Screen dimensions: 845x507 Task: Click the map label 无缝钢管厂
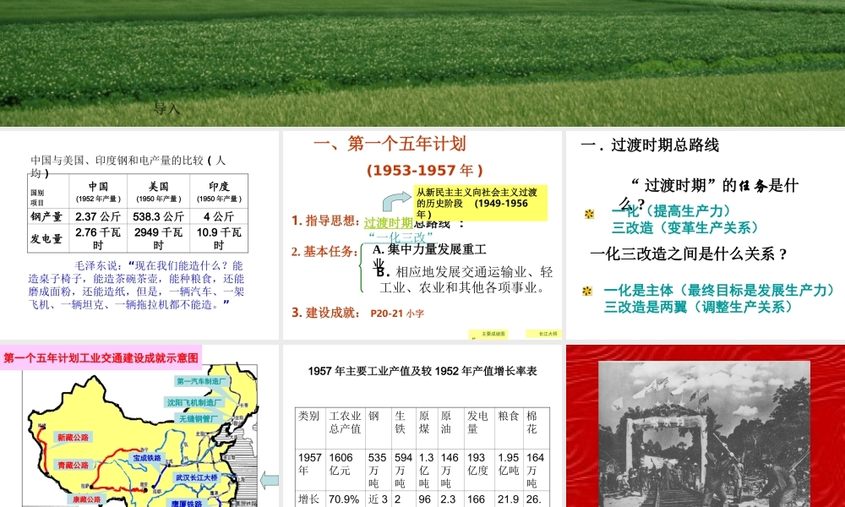197,418
